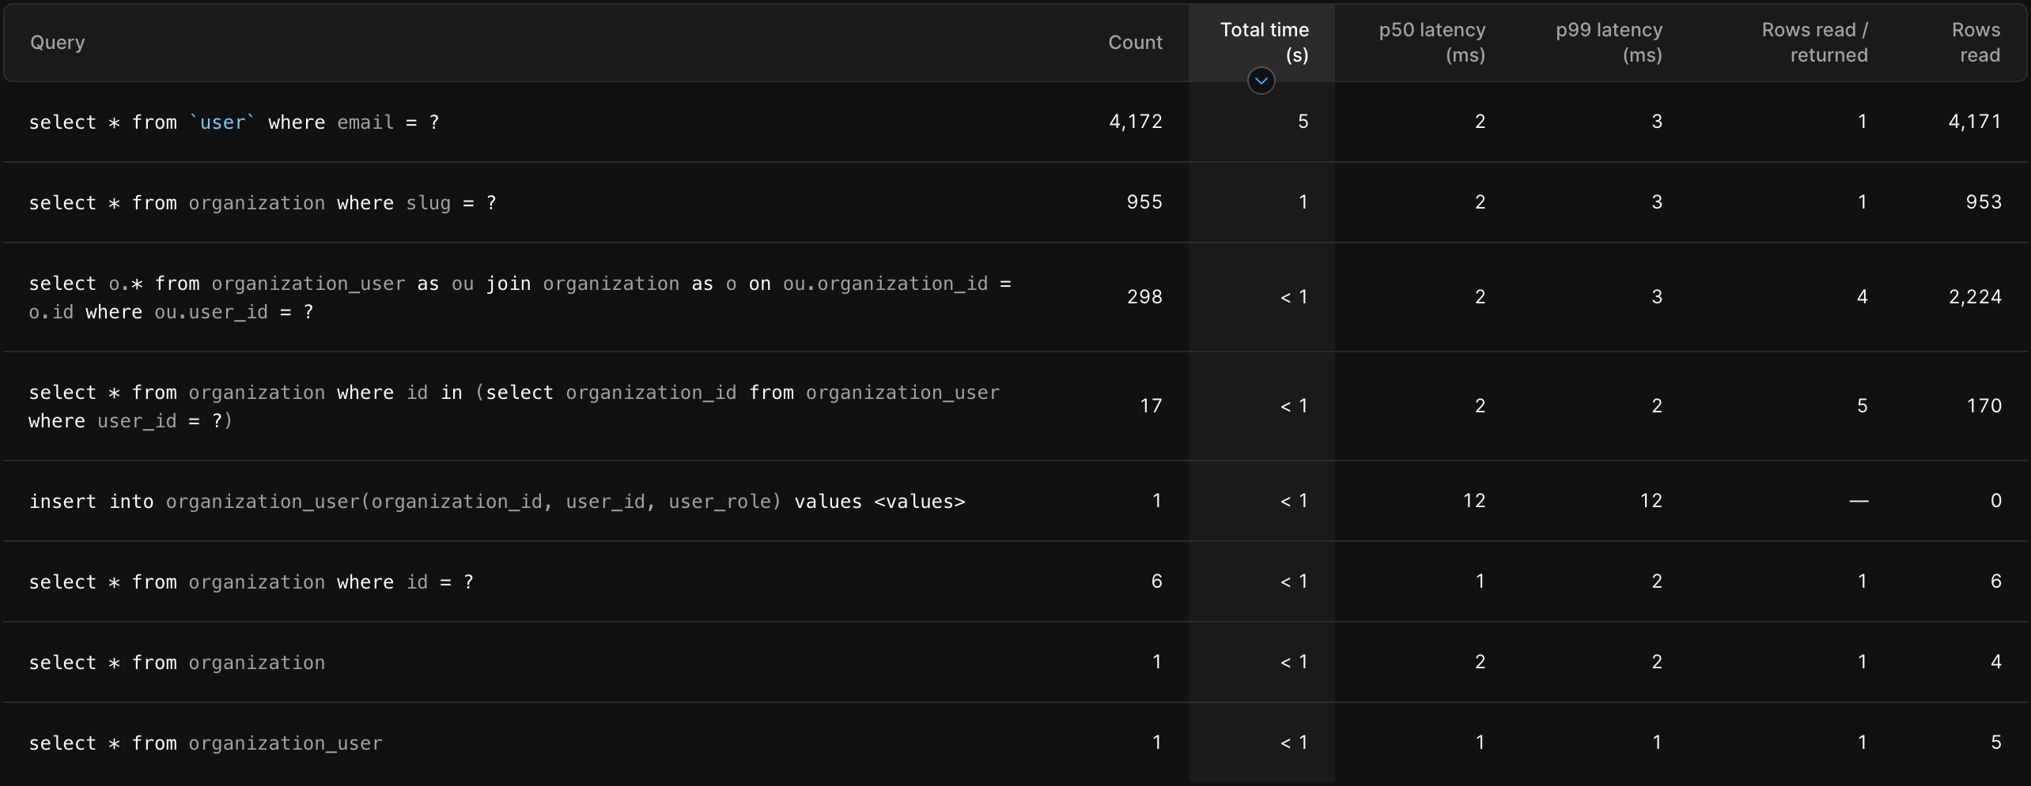The height and width of the screenshot is (786, 2031).
Task: Open the organization where id = ? query
Action: [x=252, y=582]
